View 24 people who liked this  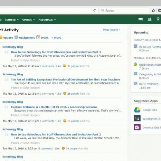[x=72, y=148]
